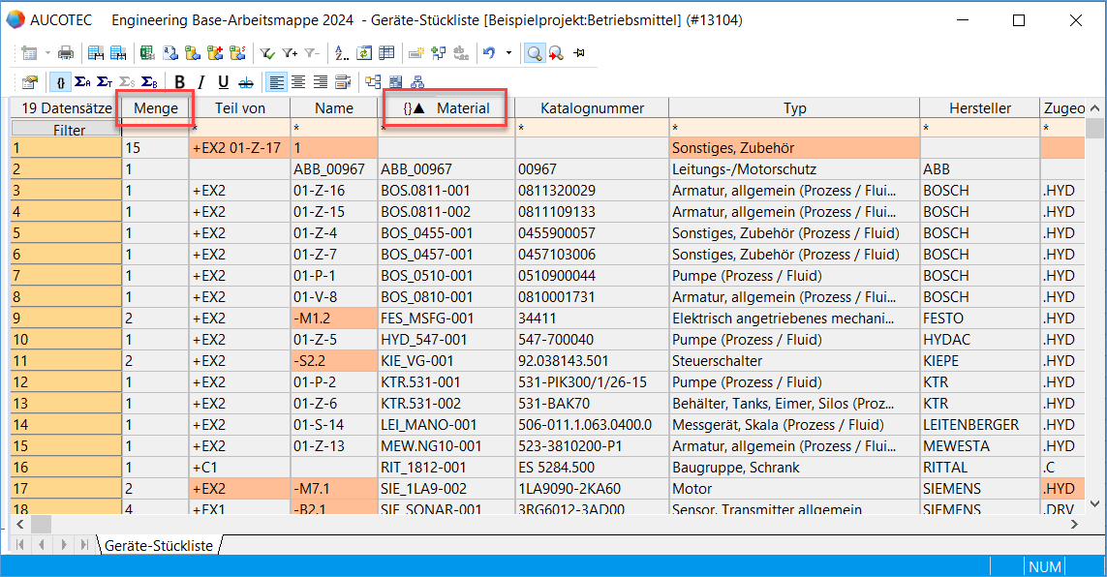
Task: Select the Geräte-Stückliste sheet tab
Action: coord(159,546)
